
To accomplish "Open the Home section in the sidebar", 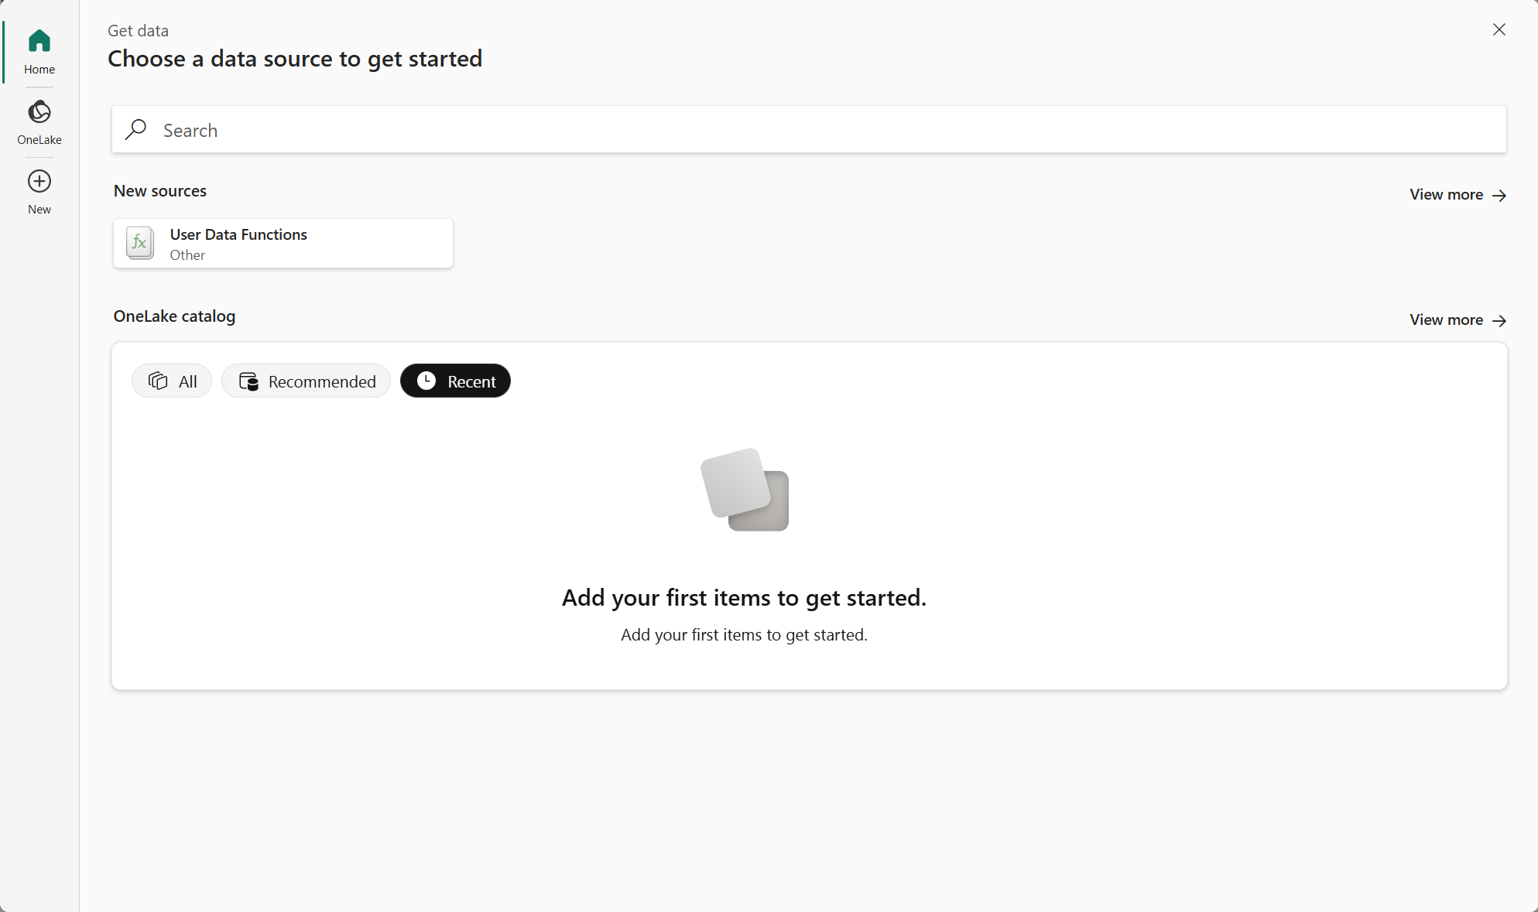I will (x=39, y=52).
